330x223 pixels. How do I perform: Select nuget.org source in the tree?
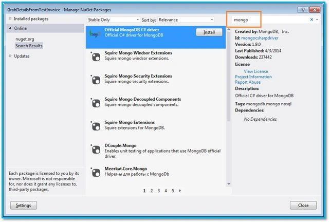25,39
